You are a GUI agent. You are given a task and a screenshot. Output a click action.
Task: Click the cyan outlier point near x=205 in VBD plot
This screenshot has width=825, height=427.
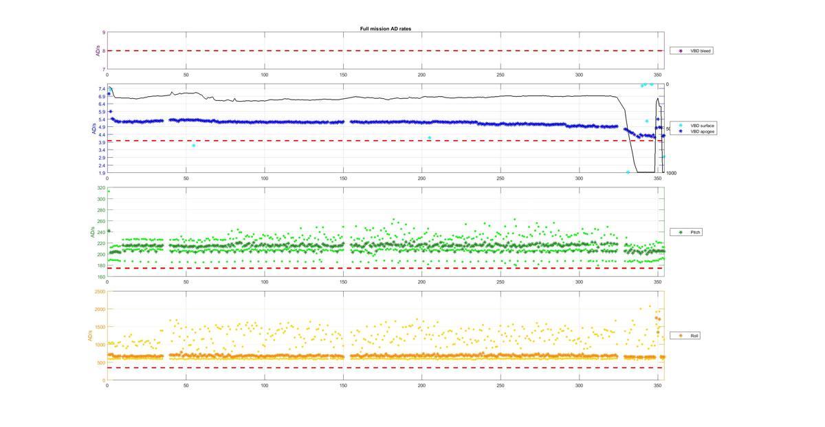[429, 138]
